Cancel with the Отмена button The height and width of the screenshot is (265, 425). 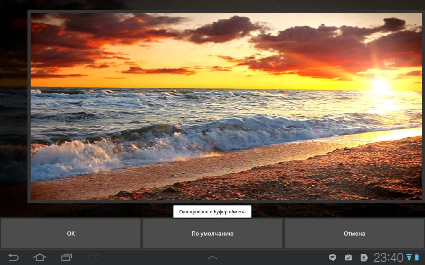(x=354, y=233)
